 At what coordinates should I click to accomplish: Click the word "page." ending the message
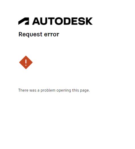pos(85,91)
